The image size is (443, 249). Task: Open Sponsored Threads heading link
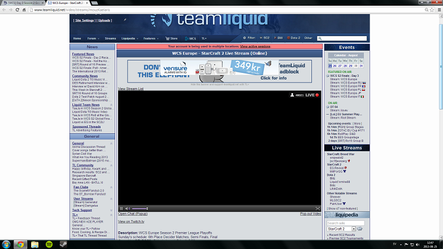click(x=86, y=126)
